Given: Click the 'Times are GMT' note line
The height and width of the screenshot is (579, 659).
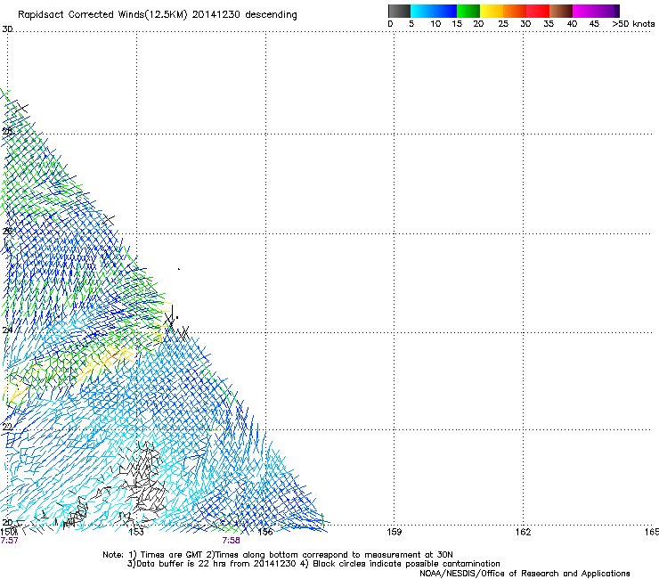Looking at the screenshot, I should pyautogui.click(x=278, y=555).
